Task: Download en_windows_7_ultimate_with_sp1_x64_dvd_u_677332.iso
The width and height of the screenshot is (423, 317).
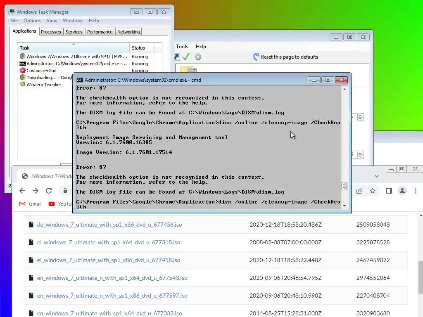Action: click(109, 313)
